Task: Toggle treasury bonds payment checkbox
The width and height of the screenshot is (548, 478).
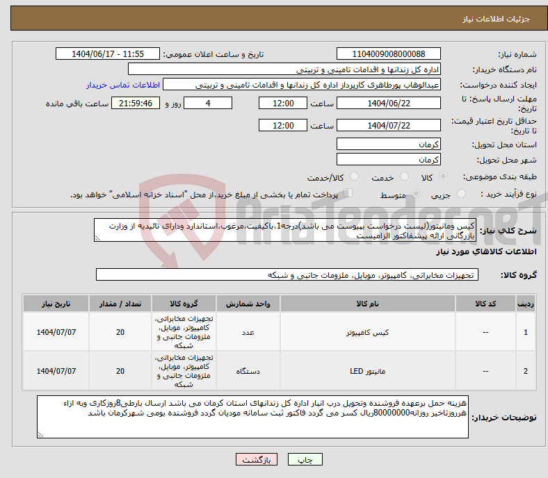Action: pyautogui.click(x=348, y=193)
